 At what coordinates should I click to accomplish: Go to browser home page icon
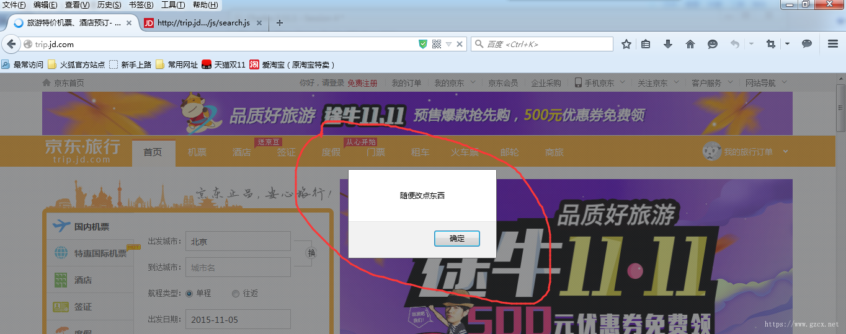[690, 44]
